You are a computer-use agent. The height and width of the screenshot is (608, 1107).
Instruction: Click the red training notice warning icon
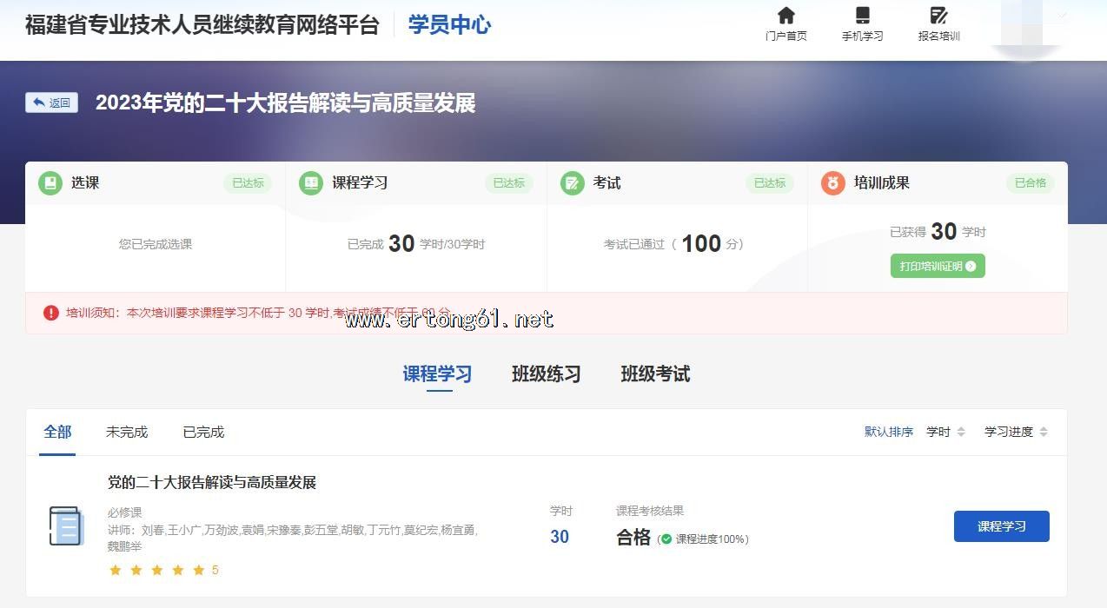(51, 313)
